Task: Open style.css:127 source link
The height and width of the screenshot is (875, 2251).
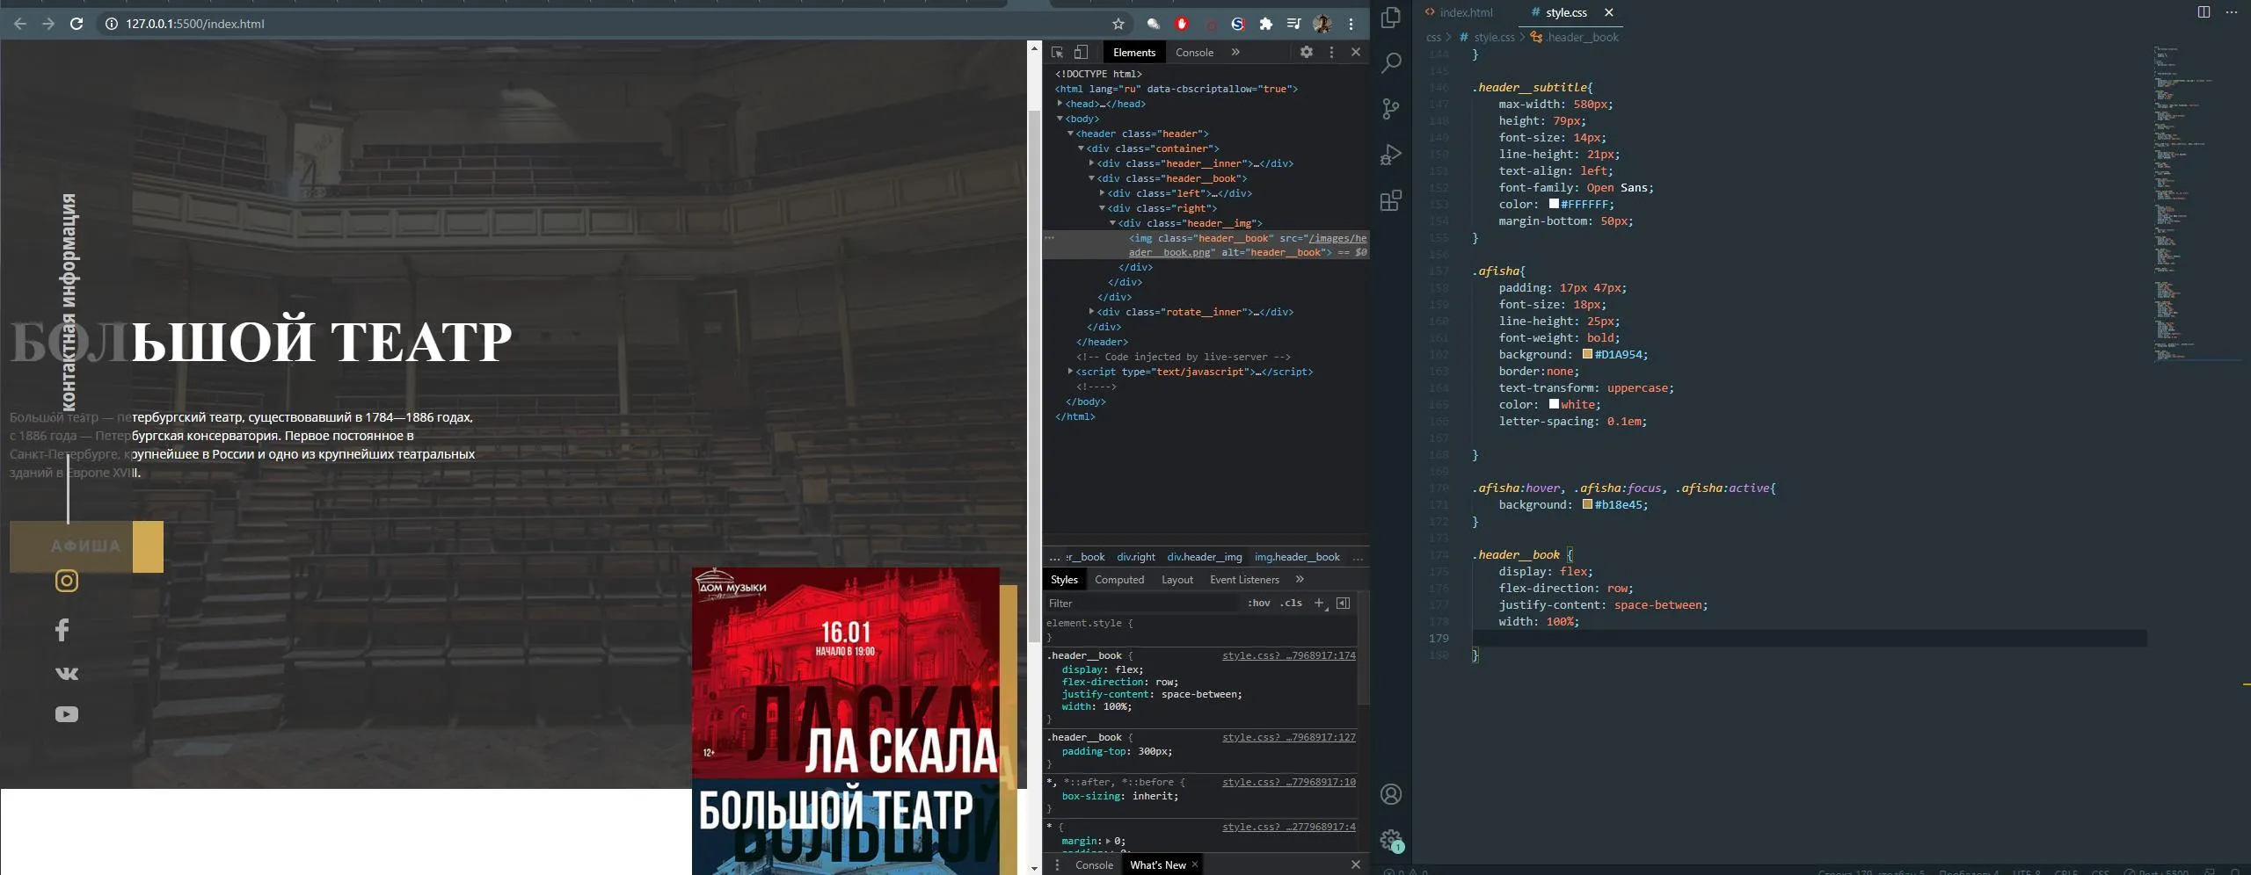Action: (x=1289, y=737)
